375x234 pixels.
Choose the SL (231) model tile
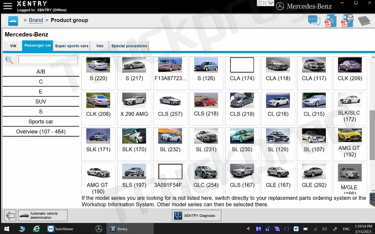(x=206, y=144)
